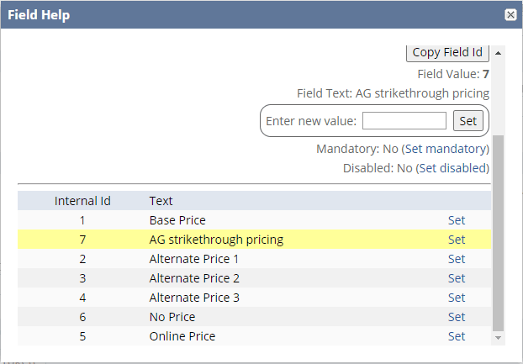Select the Online Price text cell
Viewport: 523px width, 364px height.
[182, 336]
